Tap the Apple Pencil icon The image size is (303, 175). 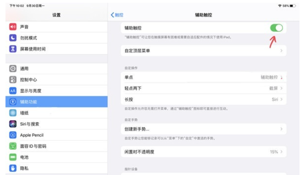click(13, 135)
